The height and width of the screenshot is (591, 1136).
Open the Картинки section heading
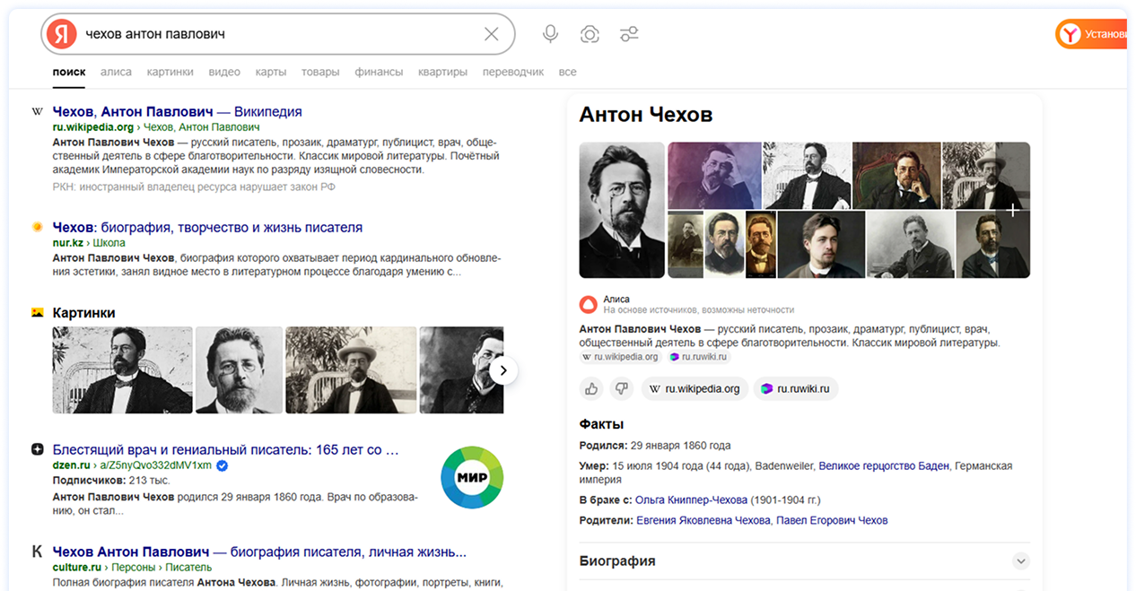pyautogui.click(x=83, y=313)
